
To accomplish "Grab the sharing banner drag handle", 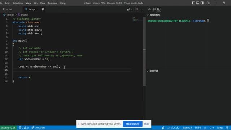I will (79, 124).
